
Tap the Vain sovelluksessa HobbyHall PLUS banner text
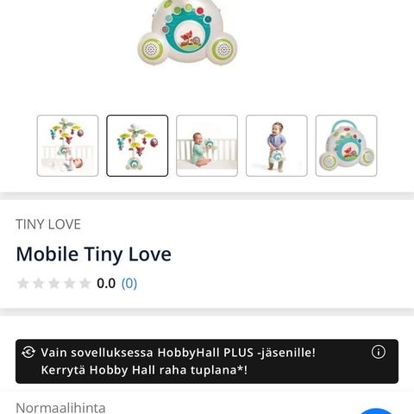pos(179,361)
